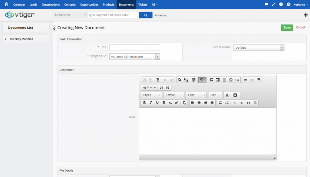Image resolution: width=310 pixels, height=177 pixels.
Task: Toggle the Source view in the editor
Action: click(149, 87)
